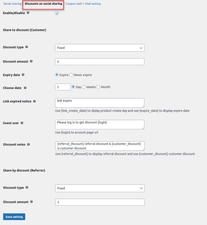Select the Month radio button
This screenshot has width=207, height=225.
pyautogui.click(x=98, y=87)
